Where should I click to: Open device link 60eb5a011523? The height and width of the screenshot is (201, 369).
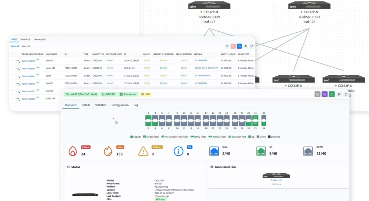[x=28, y=91]
